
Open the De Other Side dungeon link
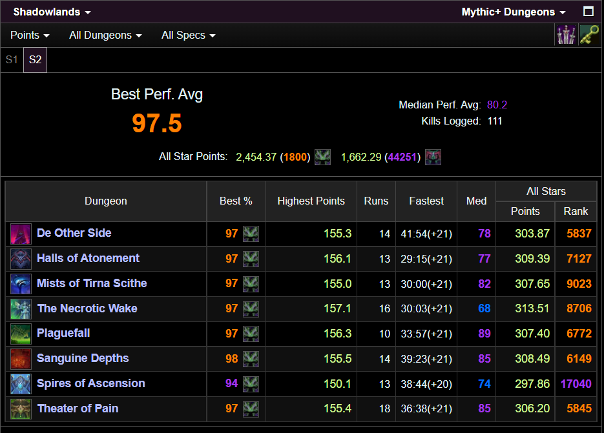click(x=74, y=233)
